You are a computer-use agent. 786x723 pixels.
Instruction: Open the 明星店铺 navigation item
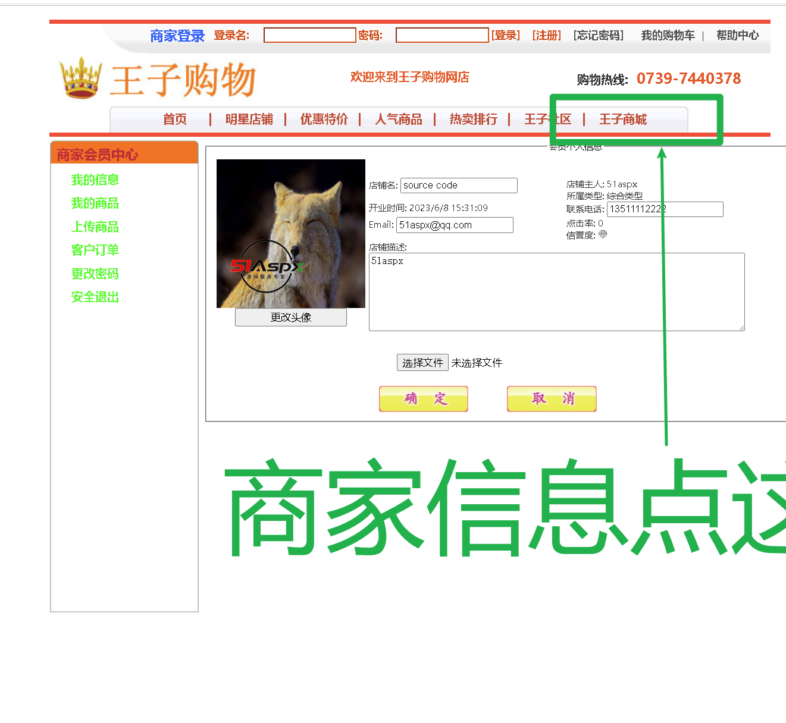[x=249, y=120]
